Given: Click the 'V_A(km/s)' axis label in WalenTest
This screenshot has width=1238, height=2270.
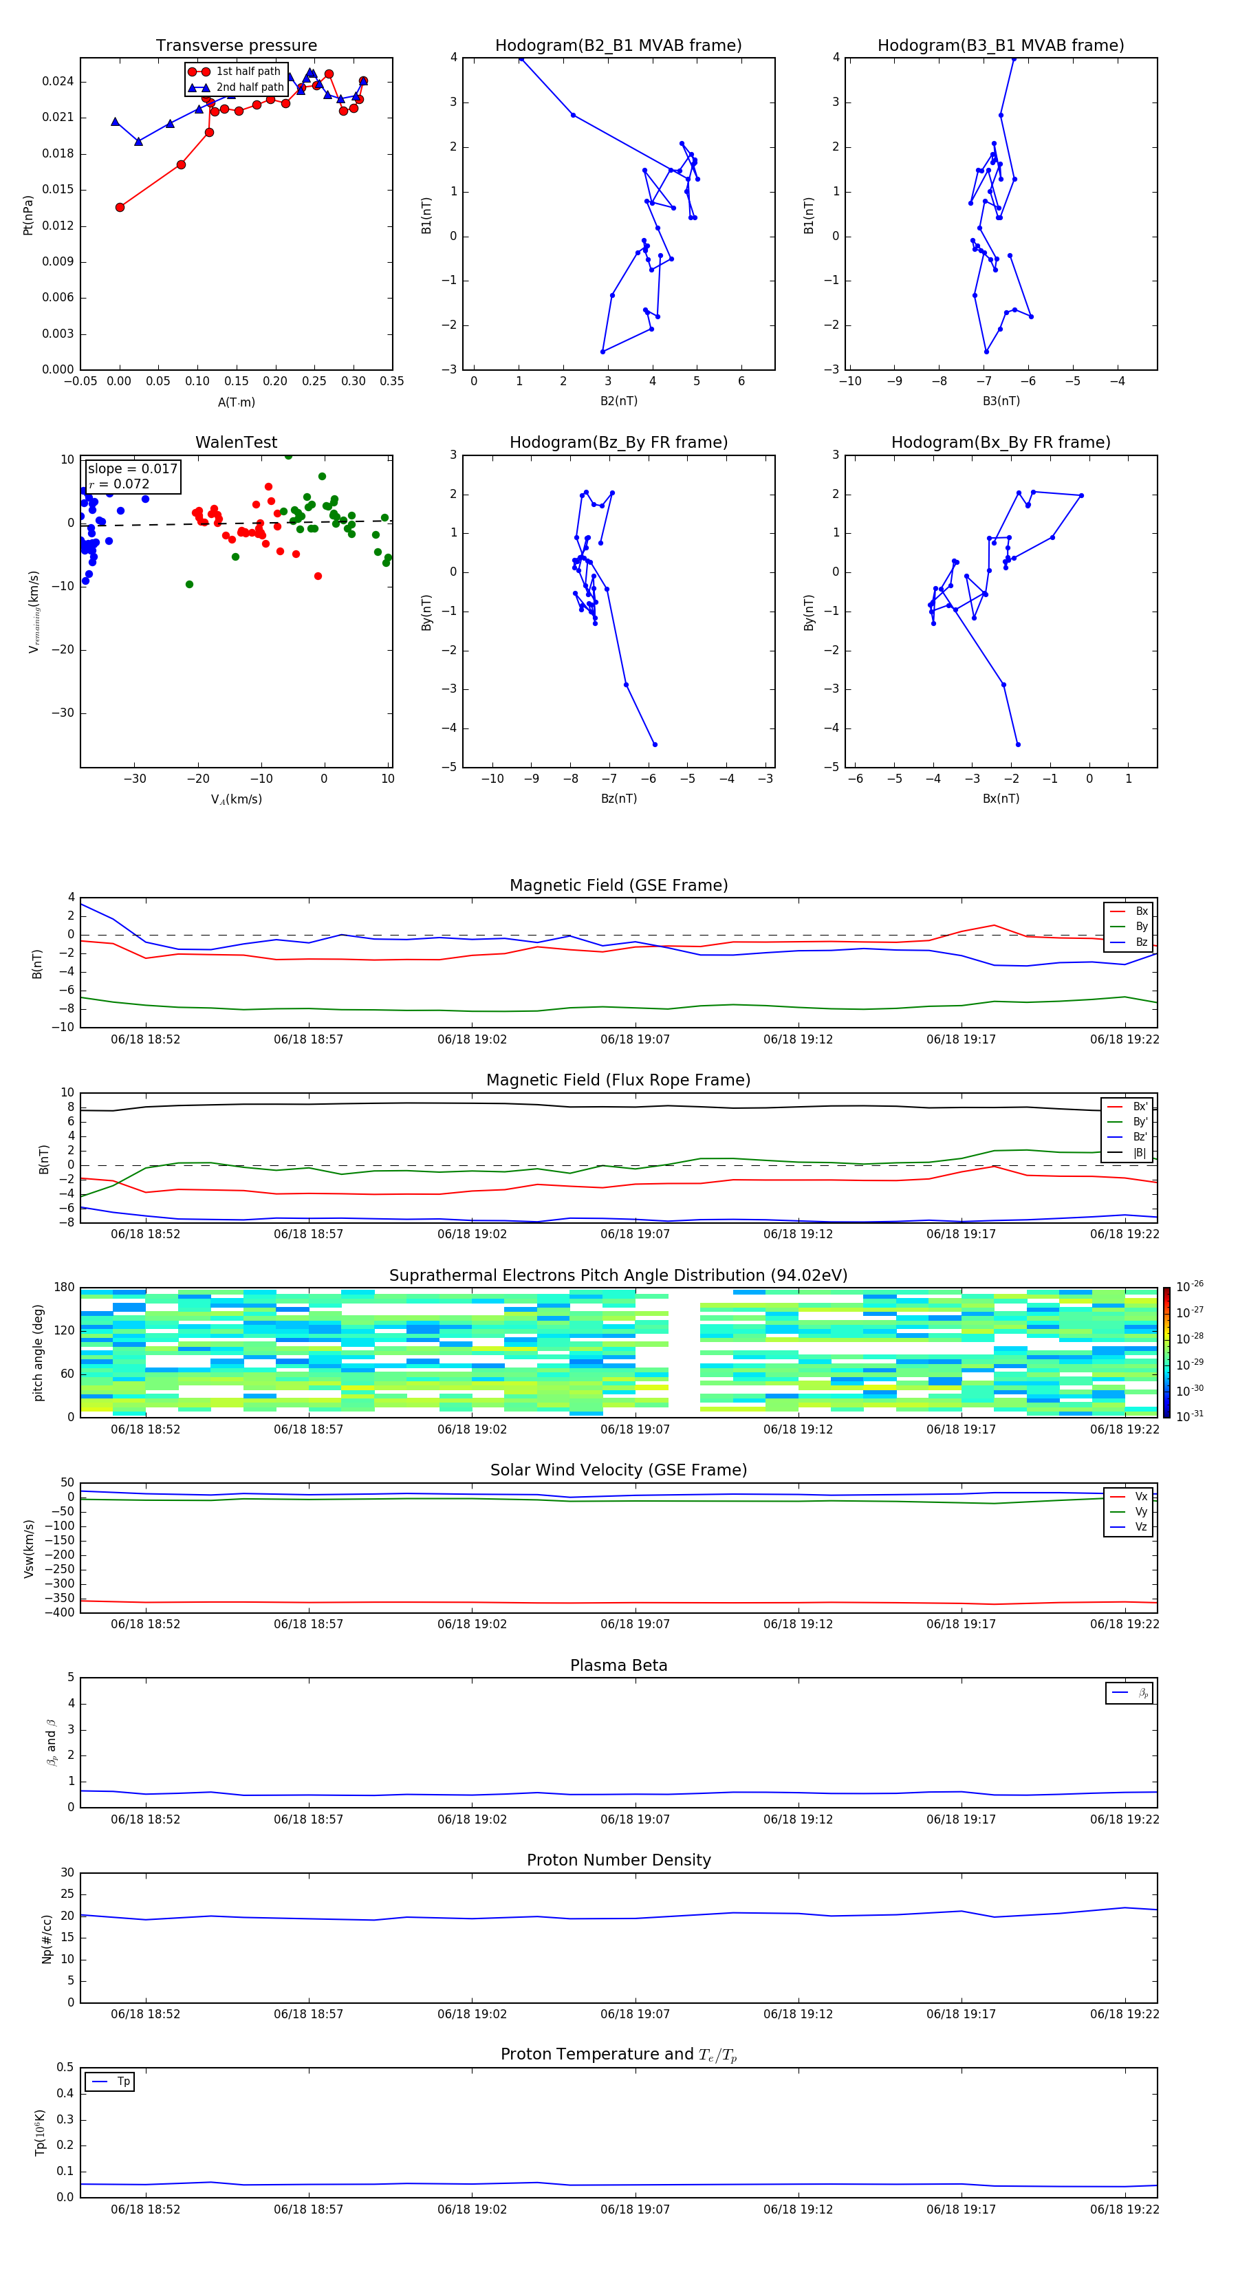Looking at the screenshot, I should point(236,799).
